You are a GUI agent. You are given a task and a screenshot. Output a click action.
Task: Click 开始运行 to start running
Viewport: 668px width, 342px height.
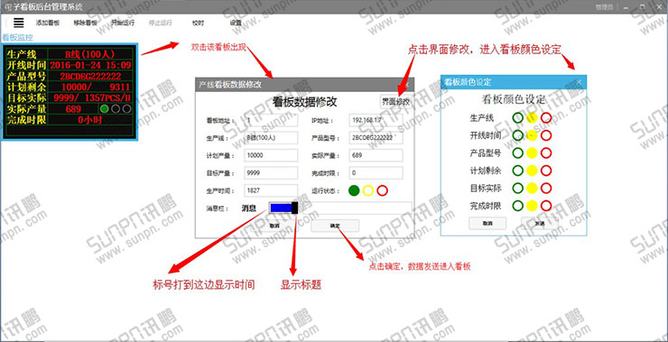click(123, 23)
